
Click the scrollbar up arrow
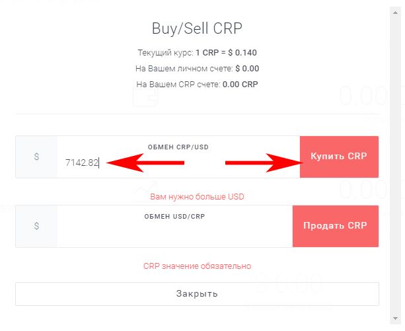click(x=395, y=13)
